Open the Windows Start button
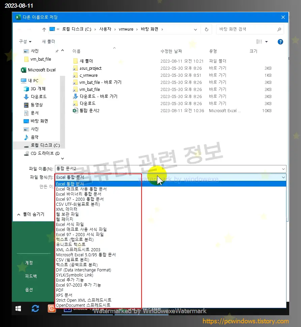301x327 pixels. pos(18,309)
